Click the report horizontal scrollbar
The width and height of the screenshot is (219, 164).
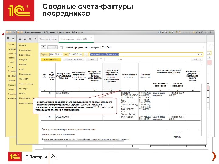coord(84,141)
